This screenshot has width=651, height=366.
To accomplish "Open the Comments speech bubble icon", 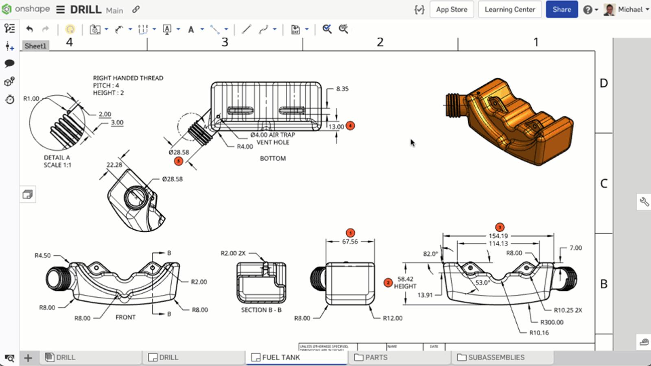I will (x=9, y=63).
